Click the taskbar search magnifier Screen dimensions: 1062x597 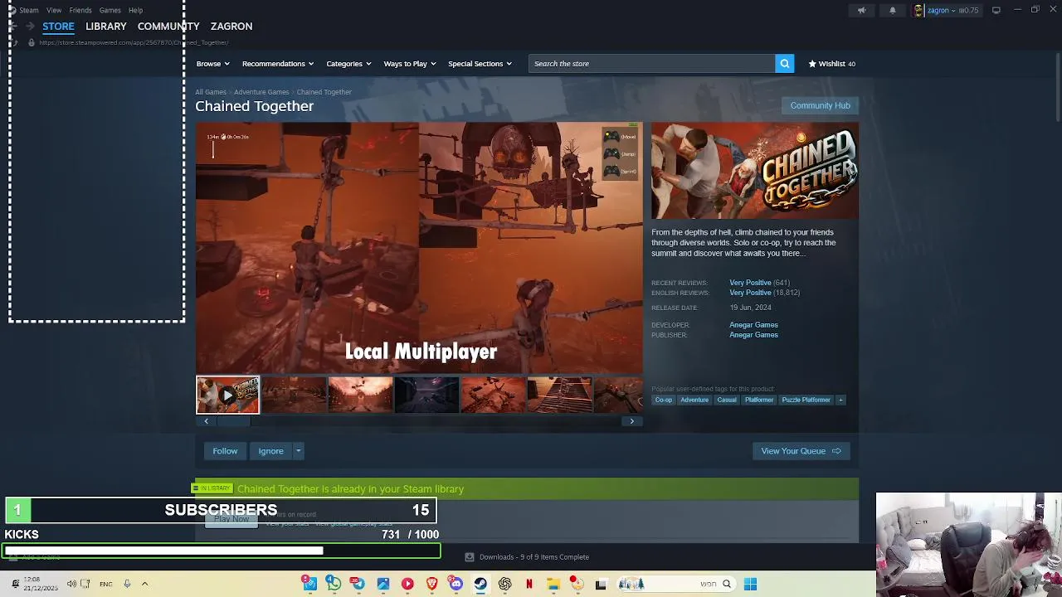point(727,584)
